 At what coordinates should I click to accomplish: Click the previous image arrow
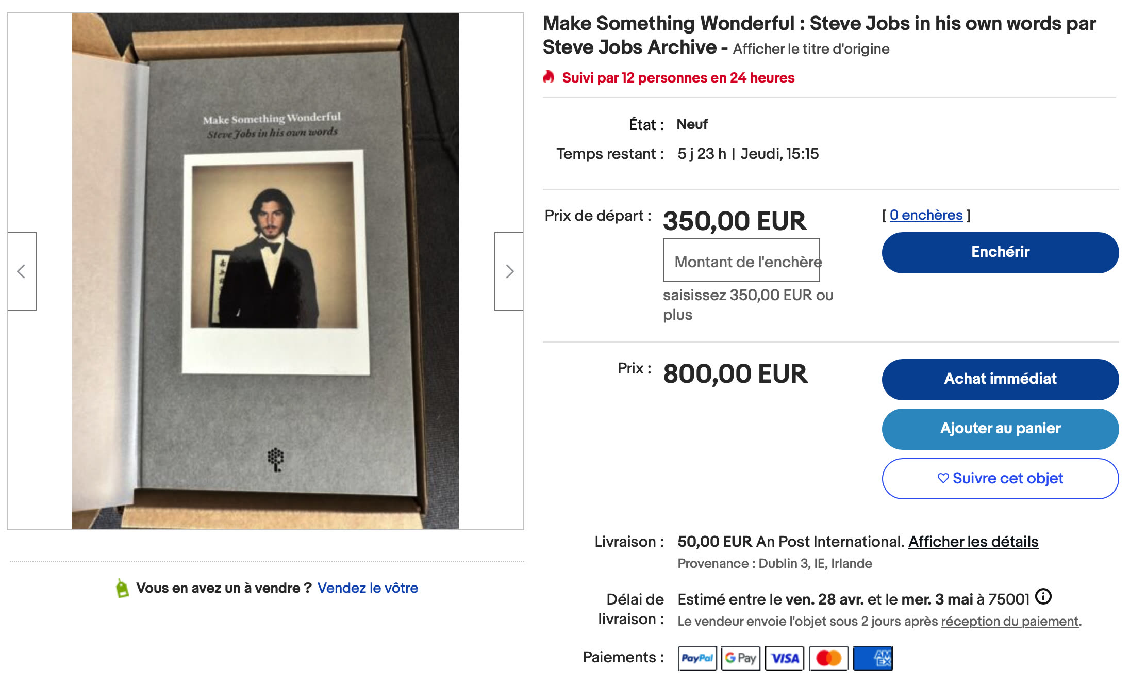[x=22, y=271]
